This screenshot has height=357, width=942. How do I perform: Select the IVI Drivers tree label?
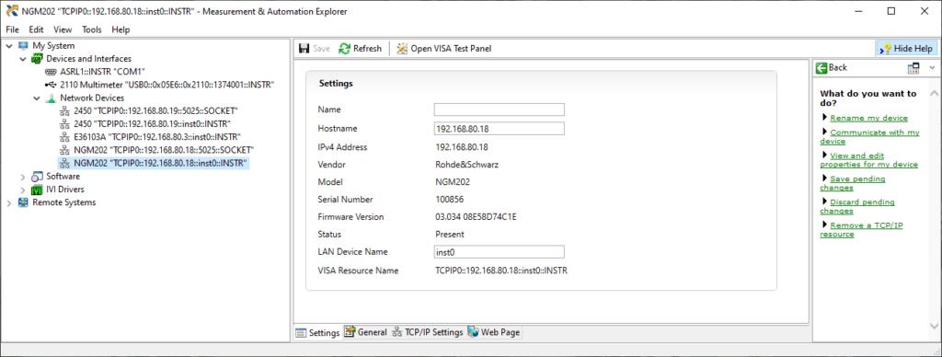click(65, 190)
